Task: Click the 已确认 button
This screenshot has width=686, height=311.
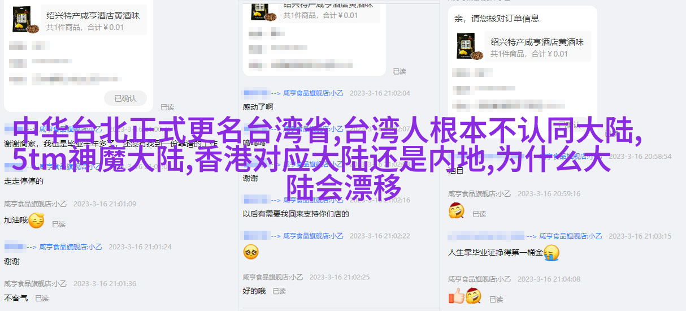Action: click(x=125, y=98)
